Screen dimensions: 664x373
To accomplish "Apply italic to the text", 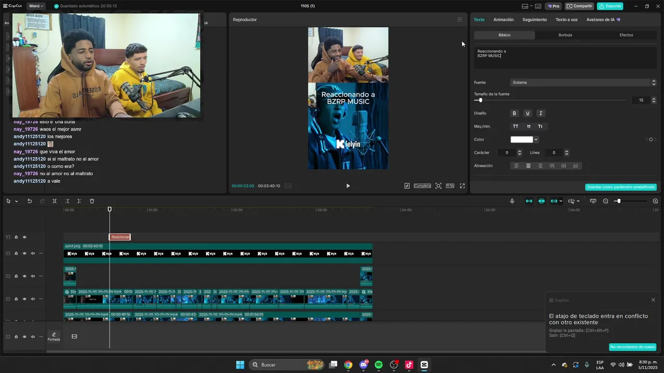I will tap(541, 113).
